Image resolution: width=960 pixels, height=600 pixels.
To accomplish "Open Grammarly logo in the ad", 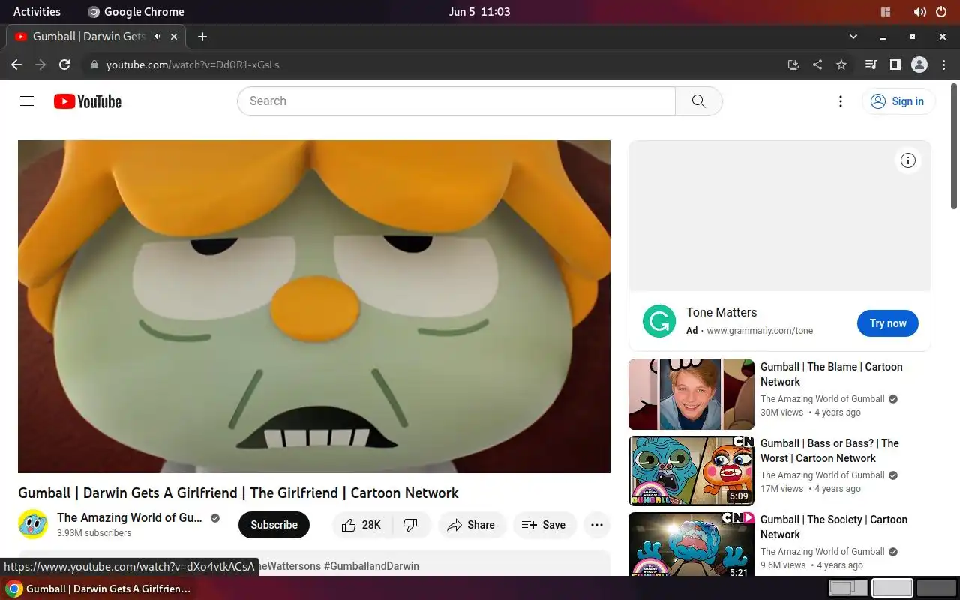I will coord(659,322).
